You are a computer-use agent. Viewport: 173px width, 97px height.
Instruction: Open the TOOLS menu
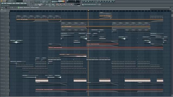[22, 3]
